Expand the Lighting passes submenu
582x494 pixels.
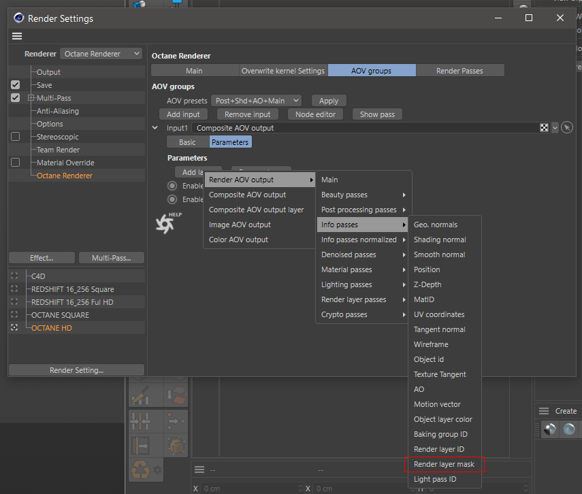click(363, 284)
